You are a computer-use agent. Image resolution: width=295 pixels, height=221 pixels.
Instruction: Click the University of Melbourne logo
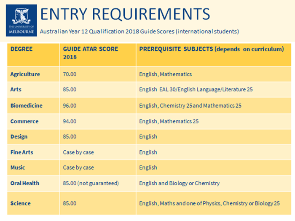pyautogui.click(x=21, y=21)
